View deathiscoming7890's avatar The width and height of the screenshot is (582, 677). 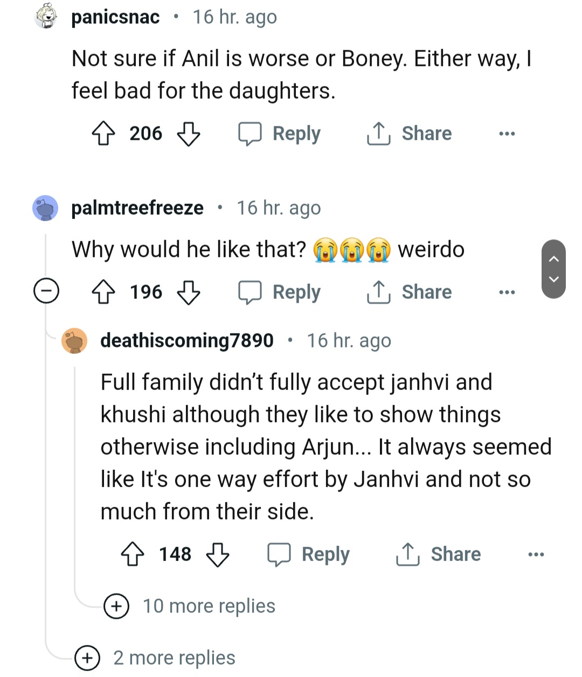74,341
